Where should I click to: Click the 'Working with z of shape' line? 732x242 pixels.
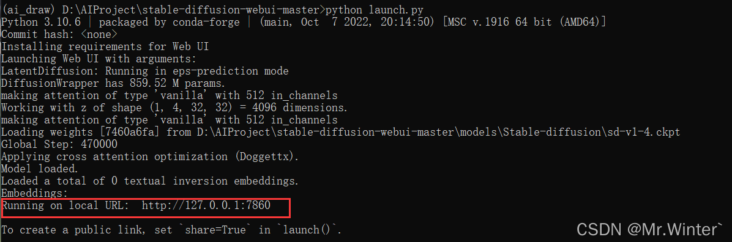174,108
